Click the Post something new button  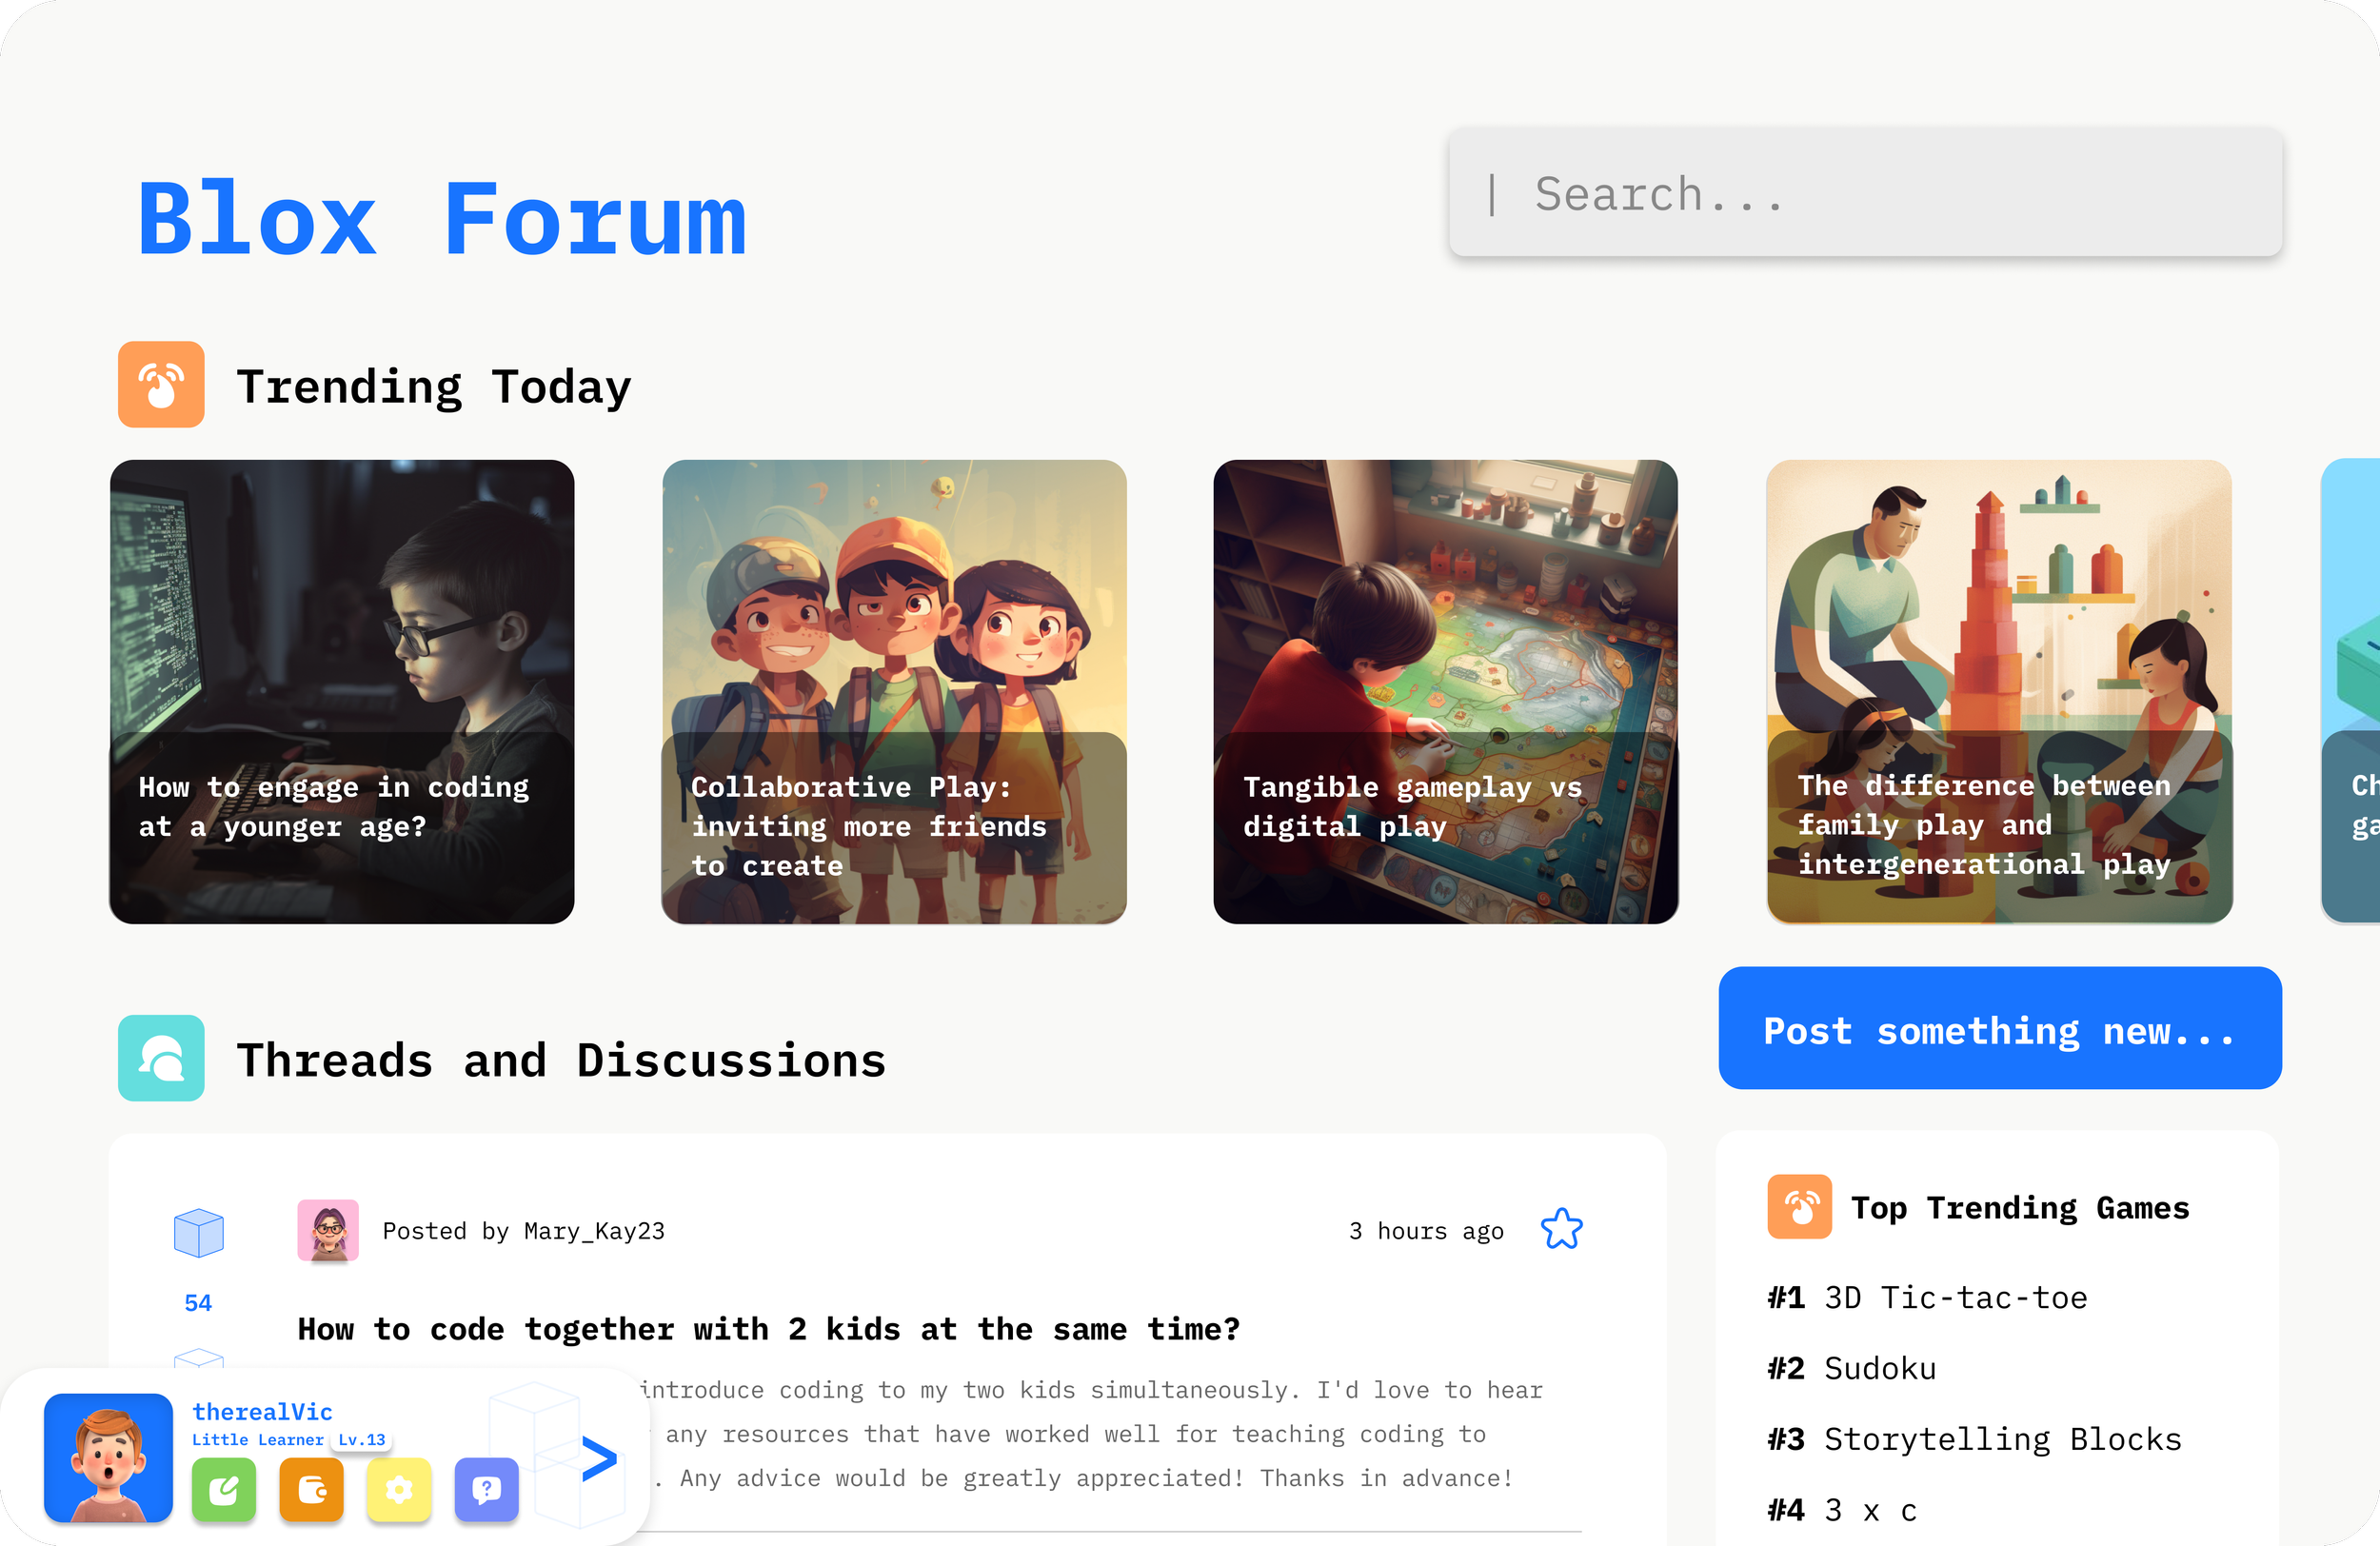coord(1999,1028)
